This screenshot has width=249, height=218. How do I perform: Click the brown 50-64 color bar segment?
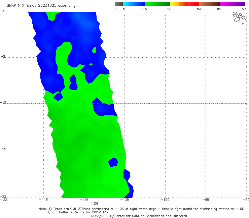pos(210,4)
